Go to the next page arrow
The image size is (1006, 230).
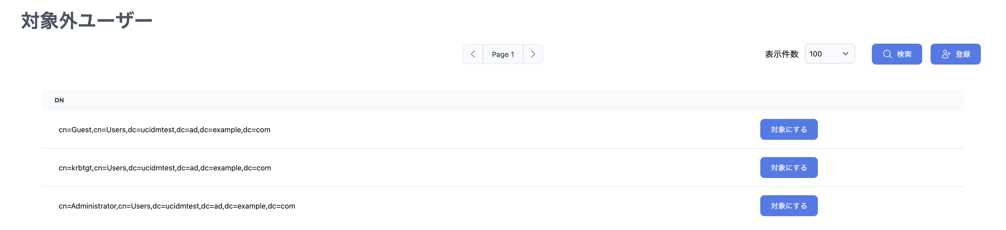click(x=533, y=54)
